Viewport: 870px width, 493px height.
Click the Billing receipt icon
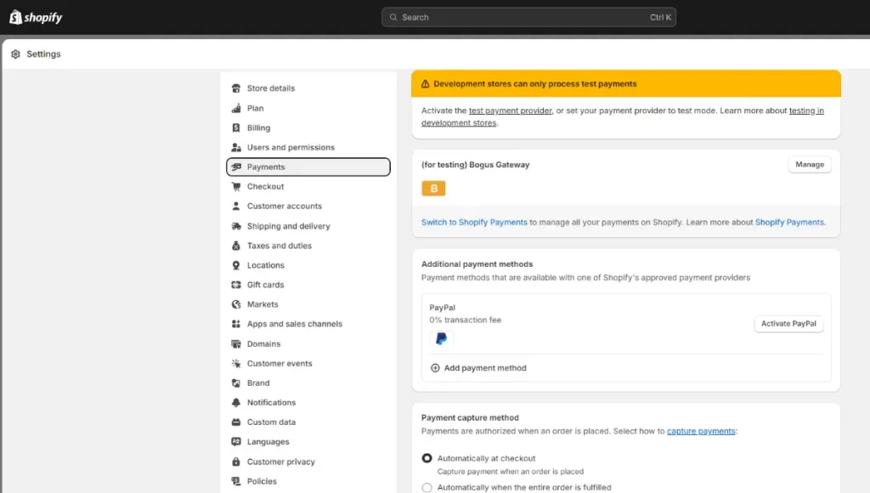click(236, 127)
